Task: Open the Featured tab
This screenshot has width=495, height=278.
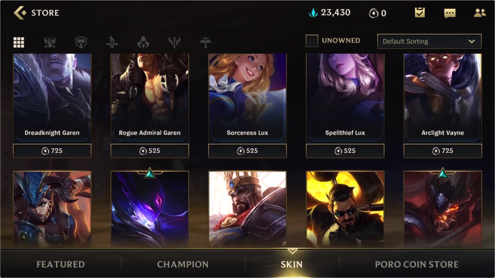Action: coord(60,264)
